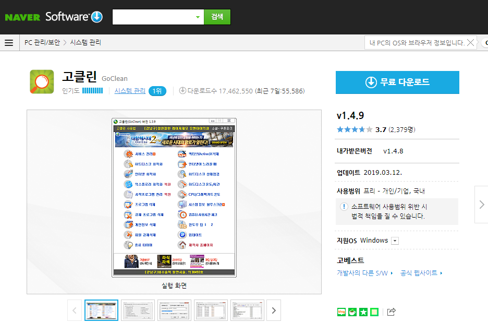Expand the supported OS Windows dropdown
Screen dimensions: 488x335
pyautogui.click(x=395, y=241)
